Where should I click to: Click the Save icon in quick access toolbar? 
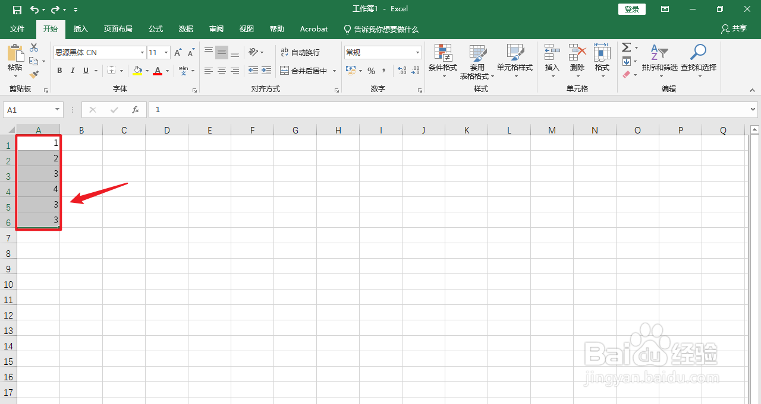coord(17,9)
